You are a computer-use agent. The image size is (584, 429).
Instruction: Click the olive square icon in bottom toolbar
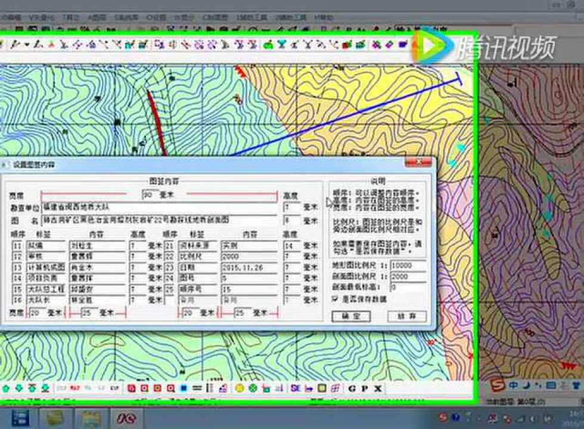322,388
